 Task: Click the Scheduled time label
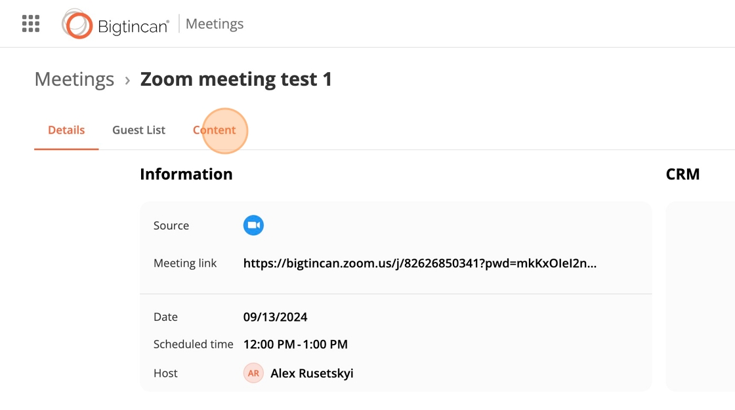pos(193,345)
